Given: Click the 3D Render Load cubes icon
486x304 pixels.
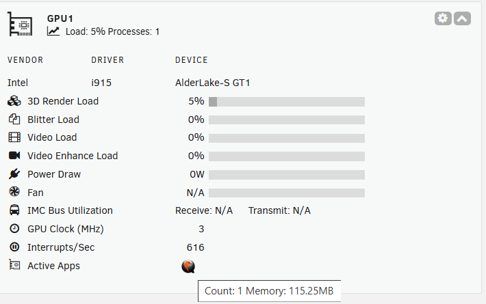Looking at the screenshot, I should click(x=14, y=101).
